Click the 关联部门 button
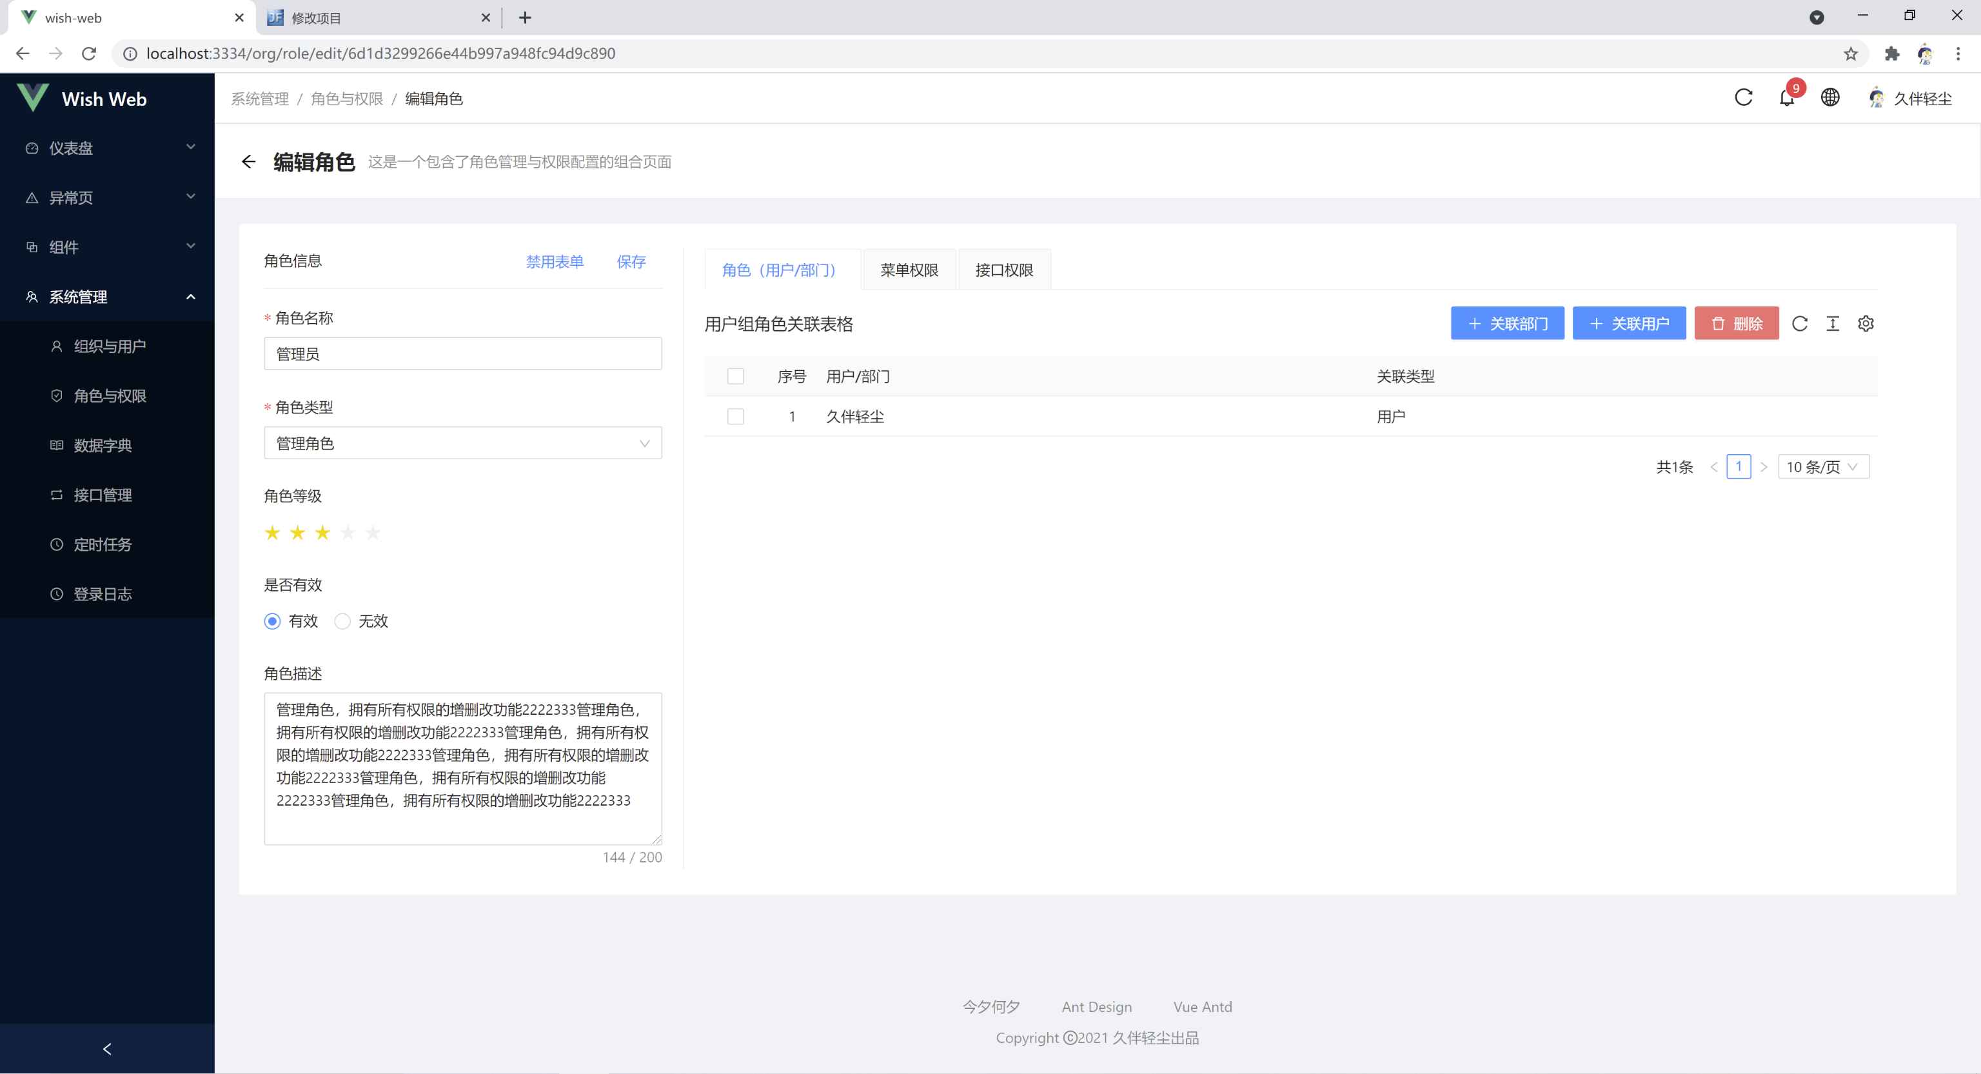This screenshot has height=1074, width=1981. point(1507,323)
